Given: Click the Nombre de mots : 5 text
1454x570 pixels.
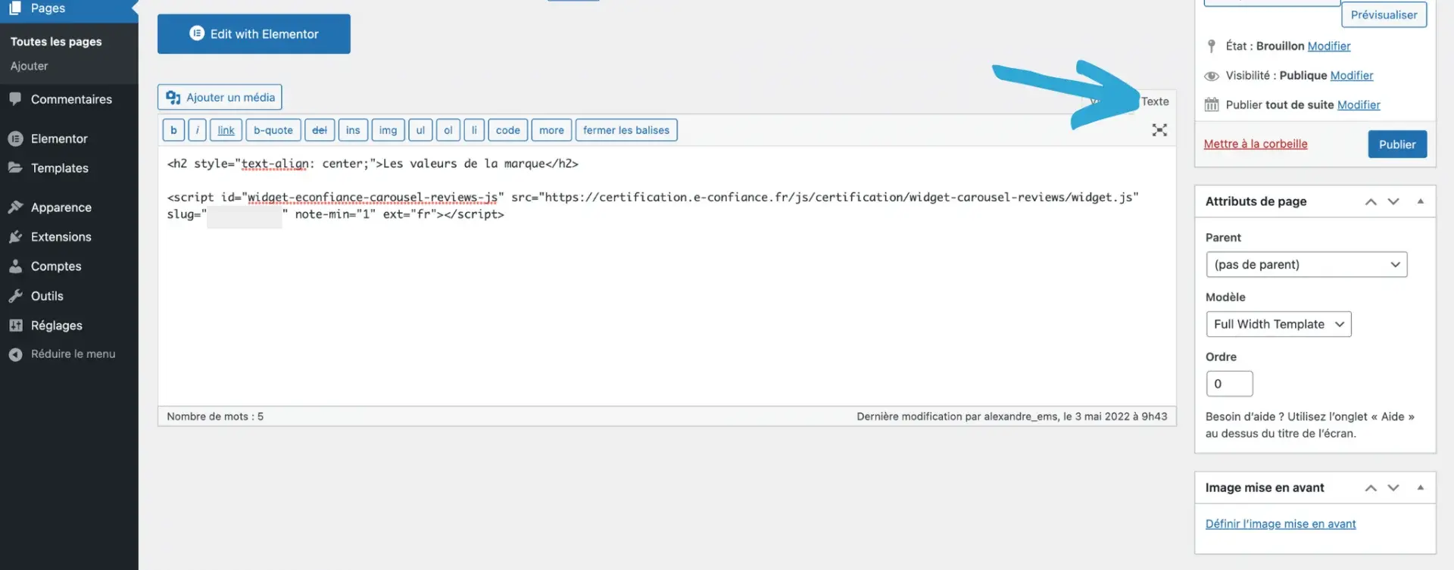Looking at the screenshot, I should 215,416.
